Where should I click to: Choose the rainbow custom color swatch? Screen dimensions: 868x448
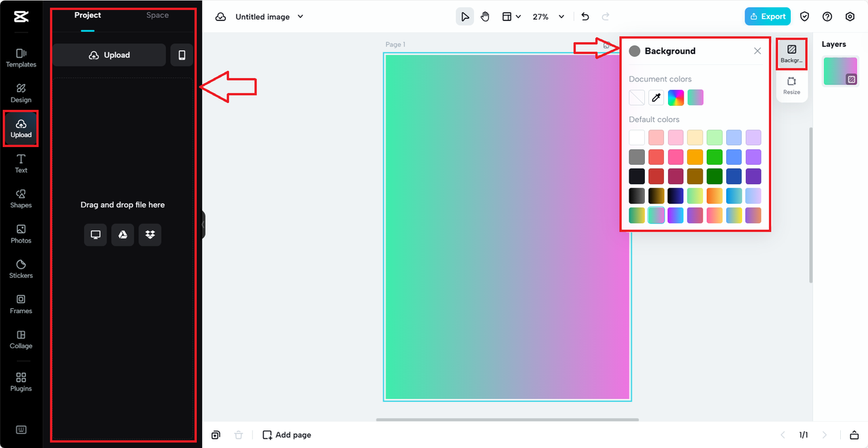point(676,98)
